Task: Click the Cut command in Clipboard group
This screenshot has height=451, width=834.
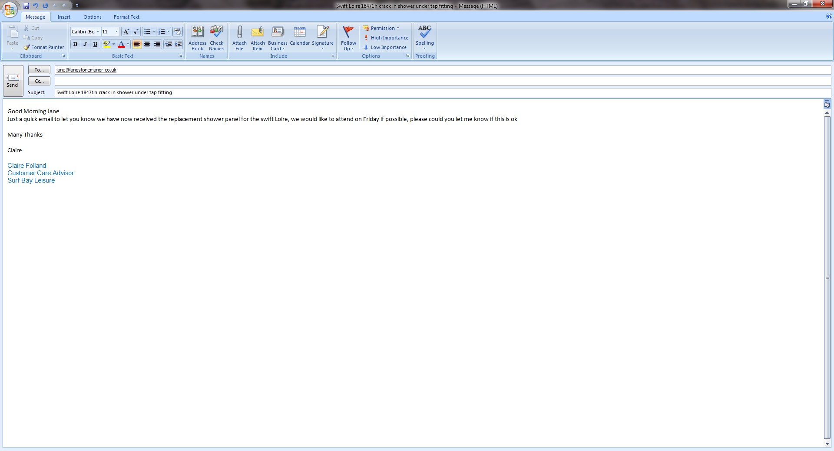Action: [x=32, y=28]
